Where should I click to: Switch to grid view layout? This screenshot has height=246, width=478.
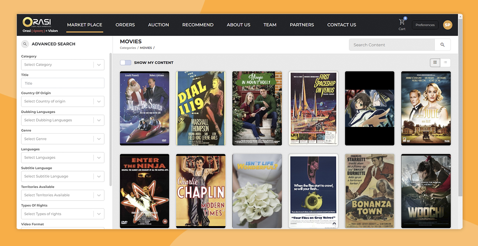[x=435, y=63]
